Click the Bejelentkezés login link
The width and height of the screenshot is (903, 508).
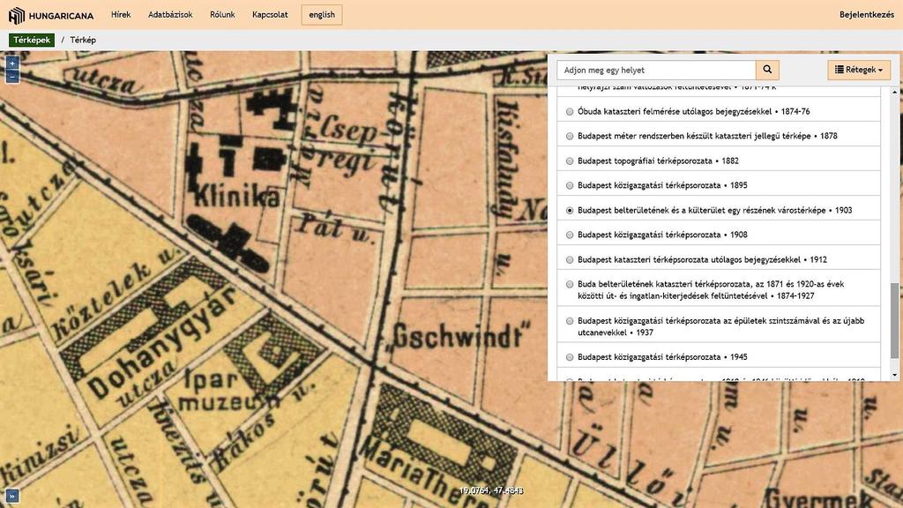click(866, 15)
